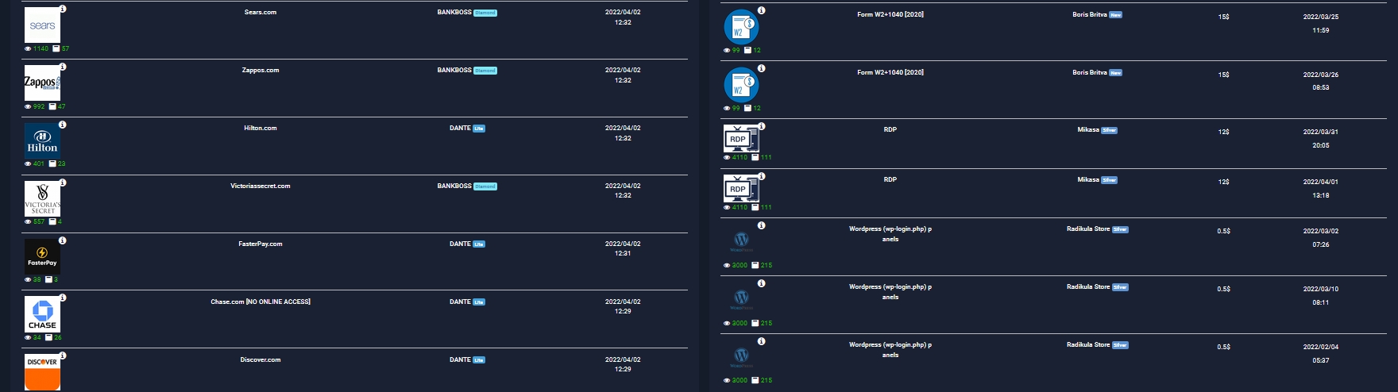The height and width of the screenshot is (392, 1398).
Task: Click the sales count icon showing 57
Action: (56, 48)
